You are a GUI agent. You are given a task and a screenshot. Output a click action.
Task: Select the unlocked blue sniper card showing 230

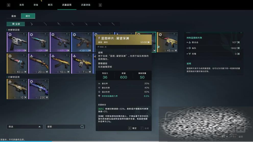click(x=38, y=89)
